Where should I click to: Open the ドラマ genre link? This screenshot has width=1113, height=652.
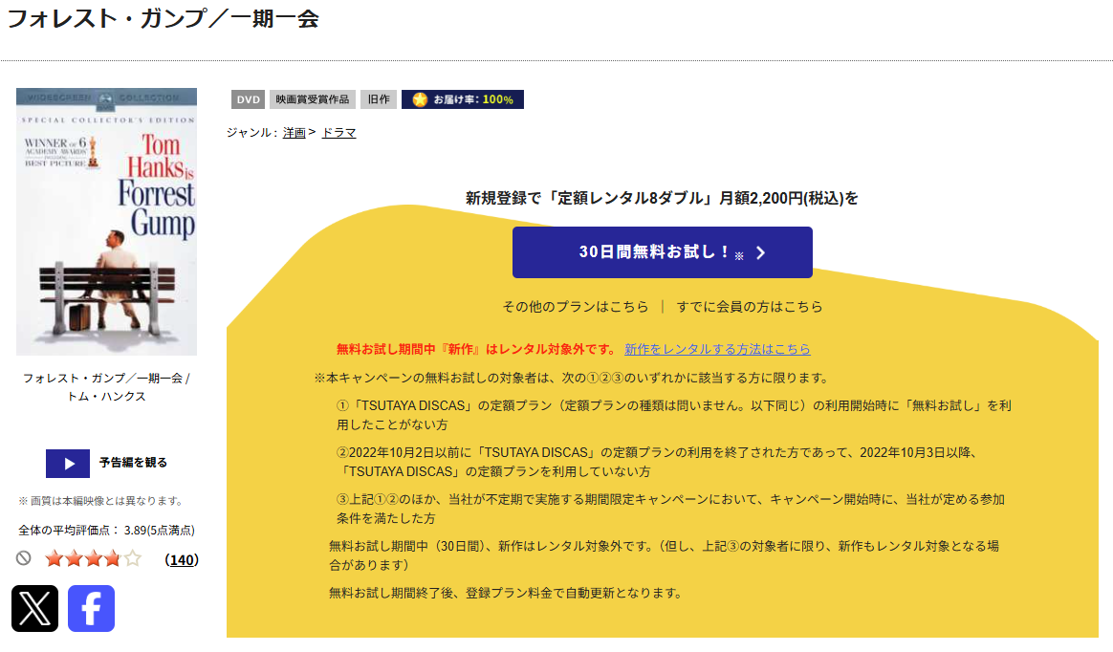338,133
